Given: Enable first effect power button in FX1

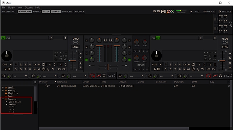Looking at the screenshot, I should tap(4, 76).
